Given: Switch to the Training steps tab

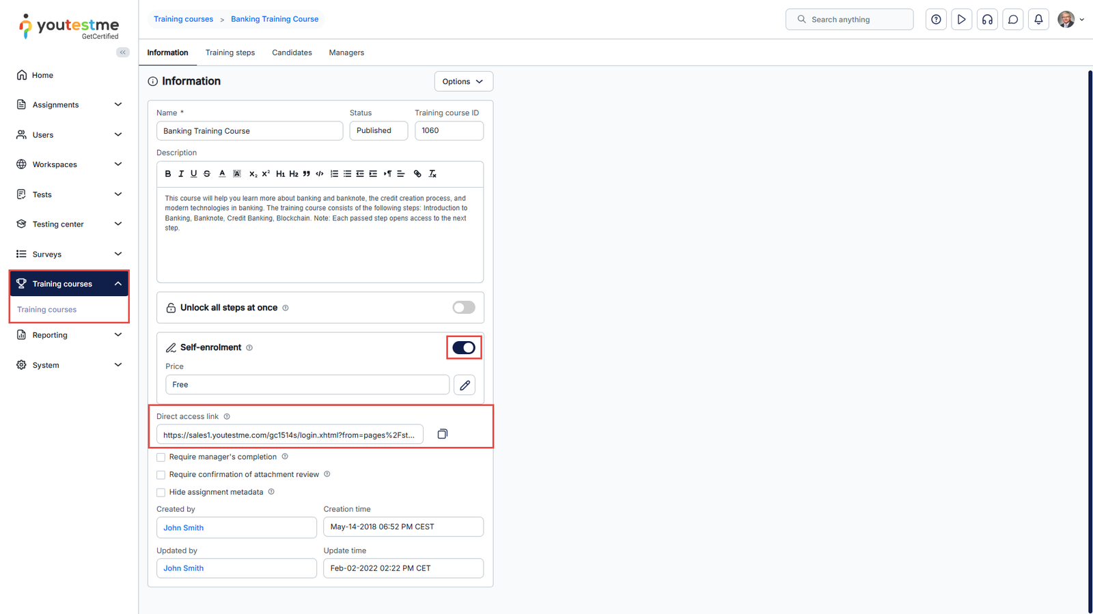Looking at the screenshot, I should [230, 53].
